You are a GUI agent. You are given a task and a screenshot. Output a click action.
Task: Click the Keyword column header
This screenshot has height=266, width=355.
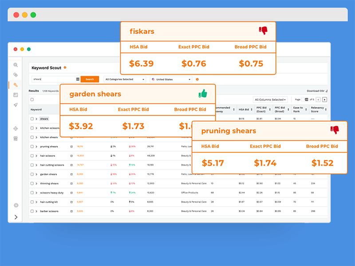[x=36, y=109]
